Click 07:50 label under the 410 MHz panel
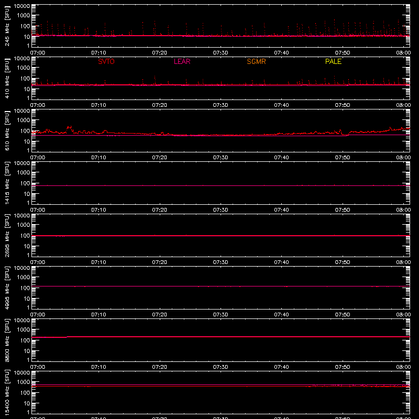The height and width of the screenshot is (419, 419). click(343, 105)
